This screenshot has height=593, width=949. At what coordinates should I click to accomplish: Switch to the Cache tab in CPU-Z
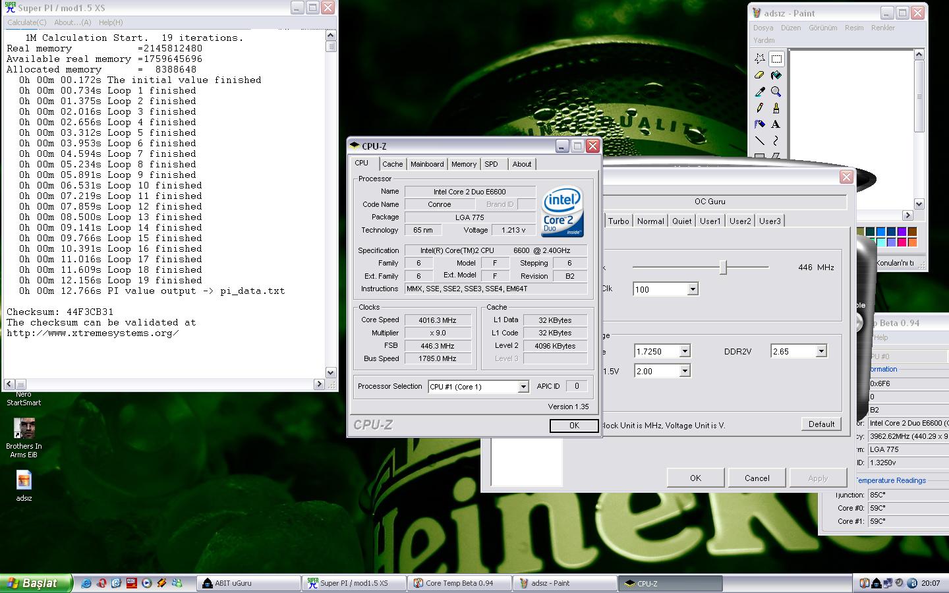(x=392, y=164)
